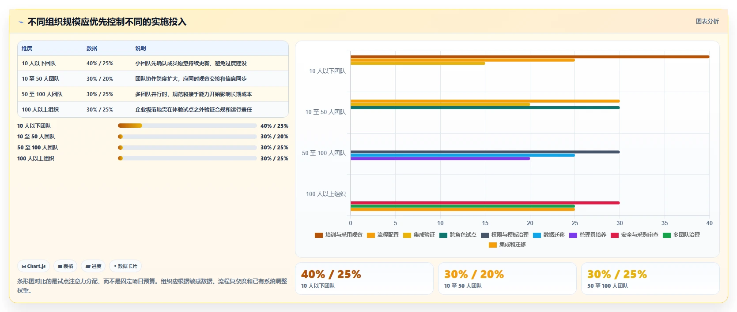The width and height of the screenshot is (737, 312).
Task: Open the 30% / 25% stat card for 50 至 100 人团队
Action: point(650,279)
